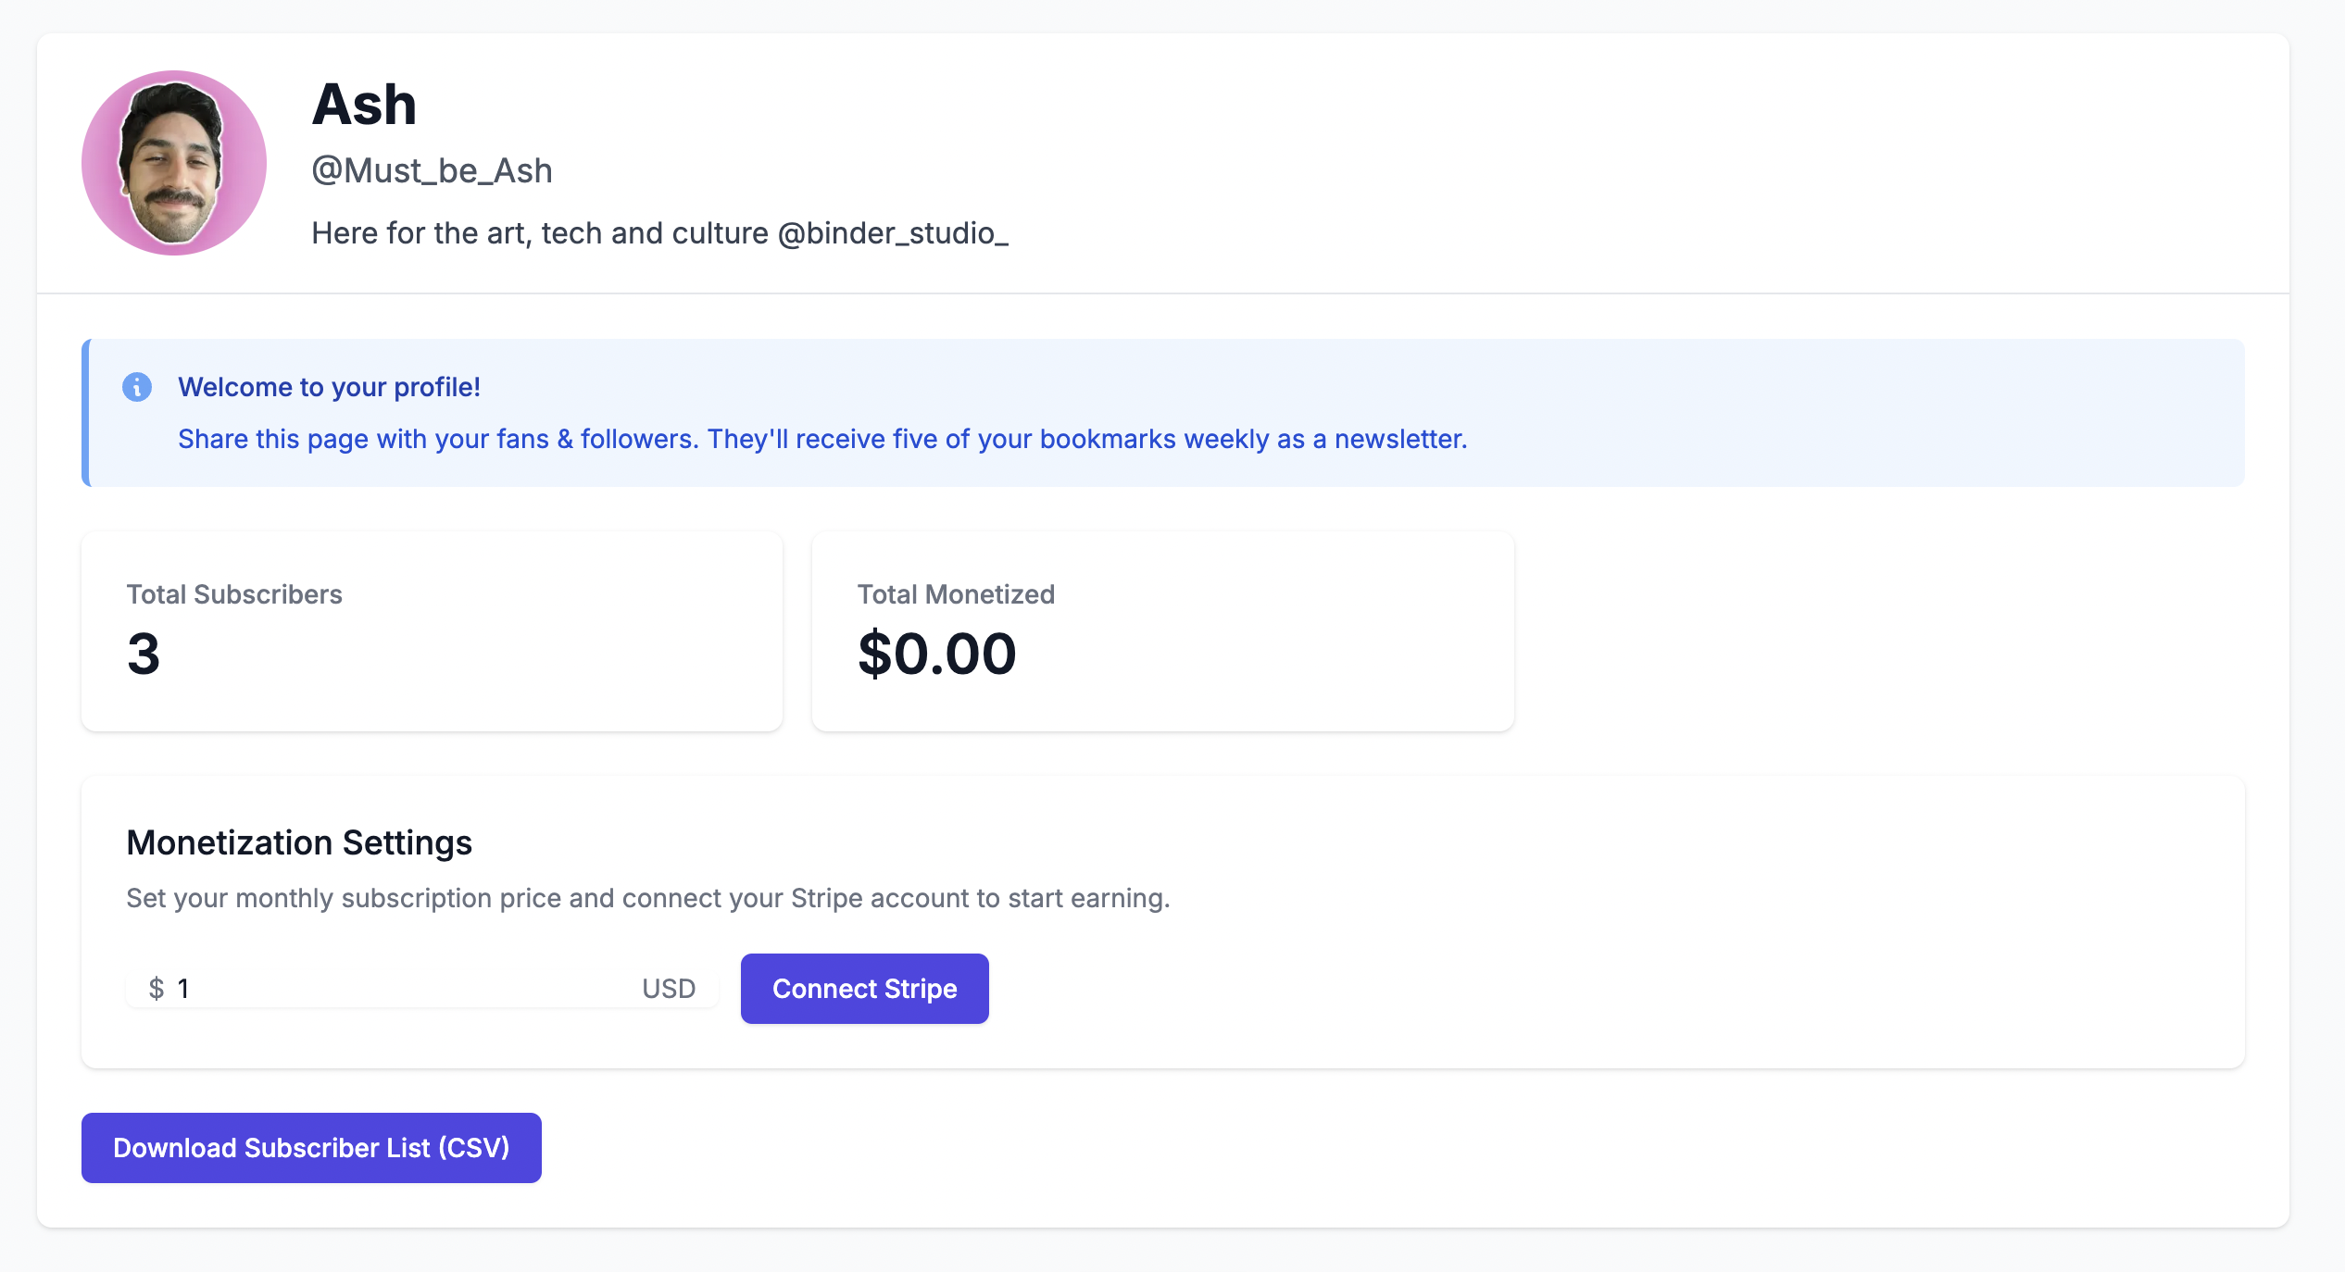Viewport: 2345px width, 1272px height.
Task: Click the Stripe subscription price description text
Action: coord(648,898)
